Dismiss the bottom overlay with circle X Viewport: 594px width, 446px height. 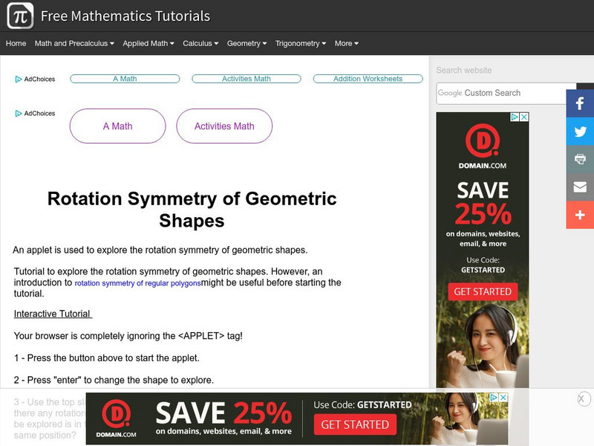[583, 399]
